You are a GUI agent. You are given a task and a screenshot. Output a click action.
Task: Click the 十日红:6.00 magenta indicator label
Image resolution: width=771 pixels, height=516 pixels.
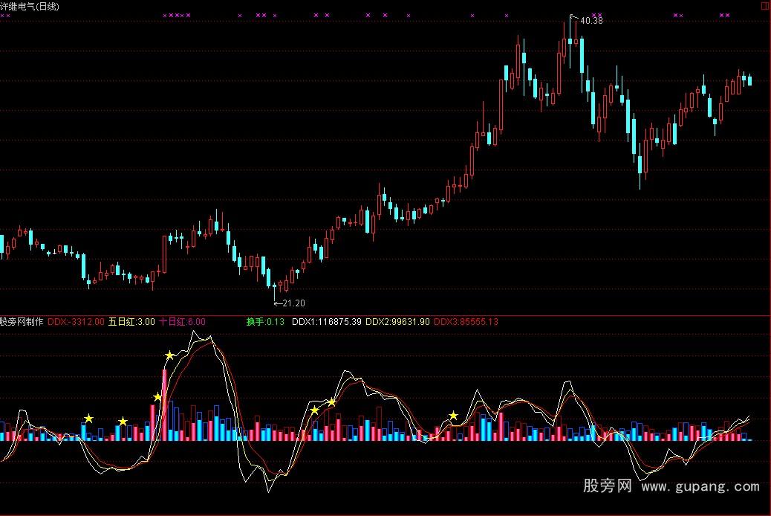[x=182, y=323]
